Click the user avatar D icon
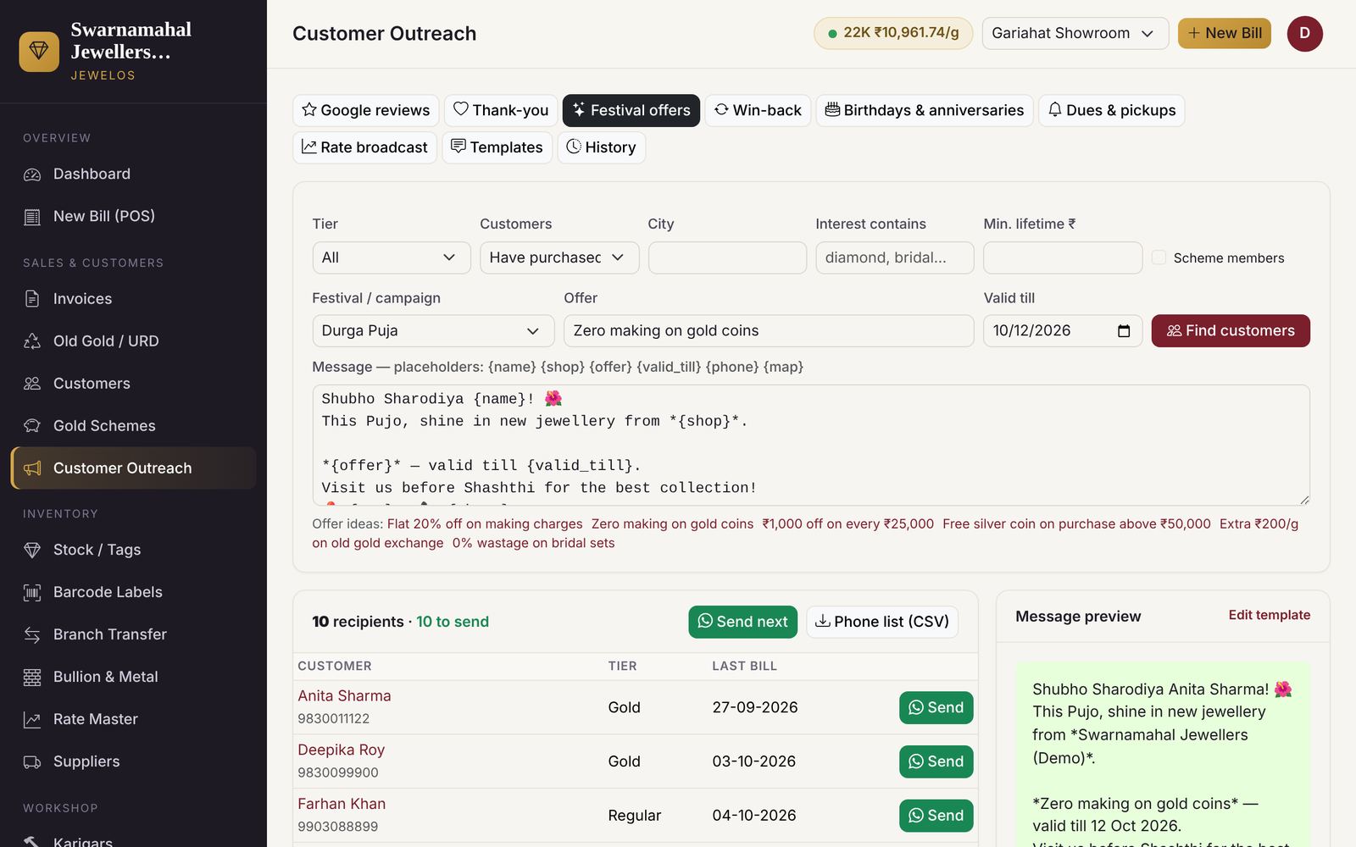 pos(1304,34)
